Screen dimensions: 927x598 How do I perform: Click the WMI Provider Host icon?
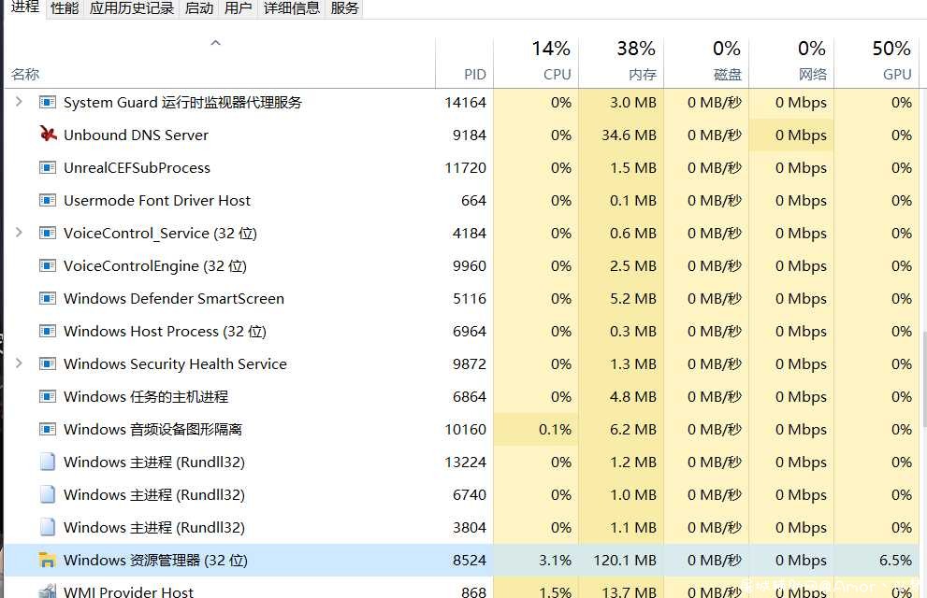48,591
